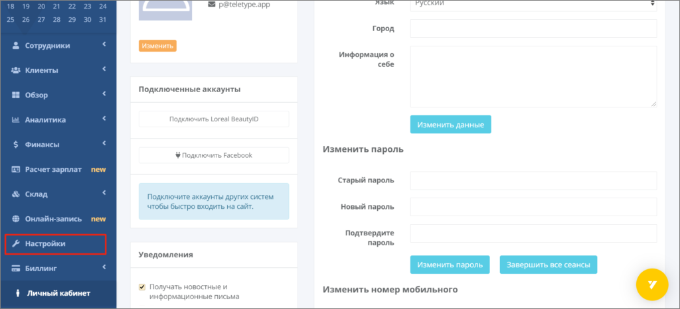Screen dimensions: 680x309
Task: Open Расчет зарплат menu item
Action: click(53, 169)
